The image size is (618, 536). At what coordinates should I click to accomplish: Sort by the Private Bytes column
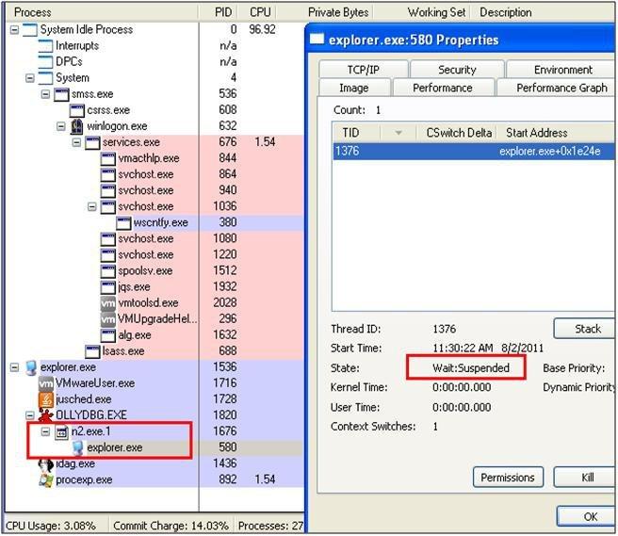326,12
